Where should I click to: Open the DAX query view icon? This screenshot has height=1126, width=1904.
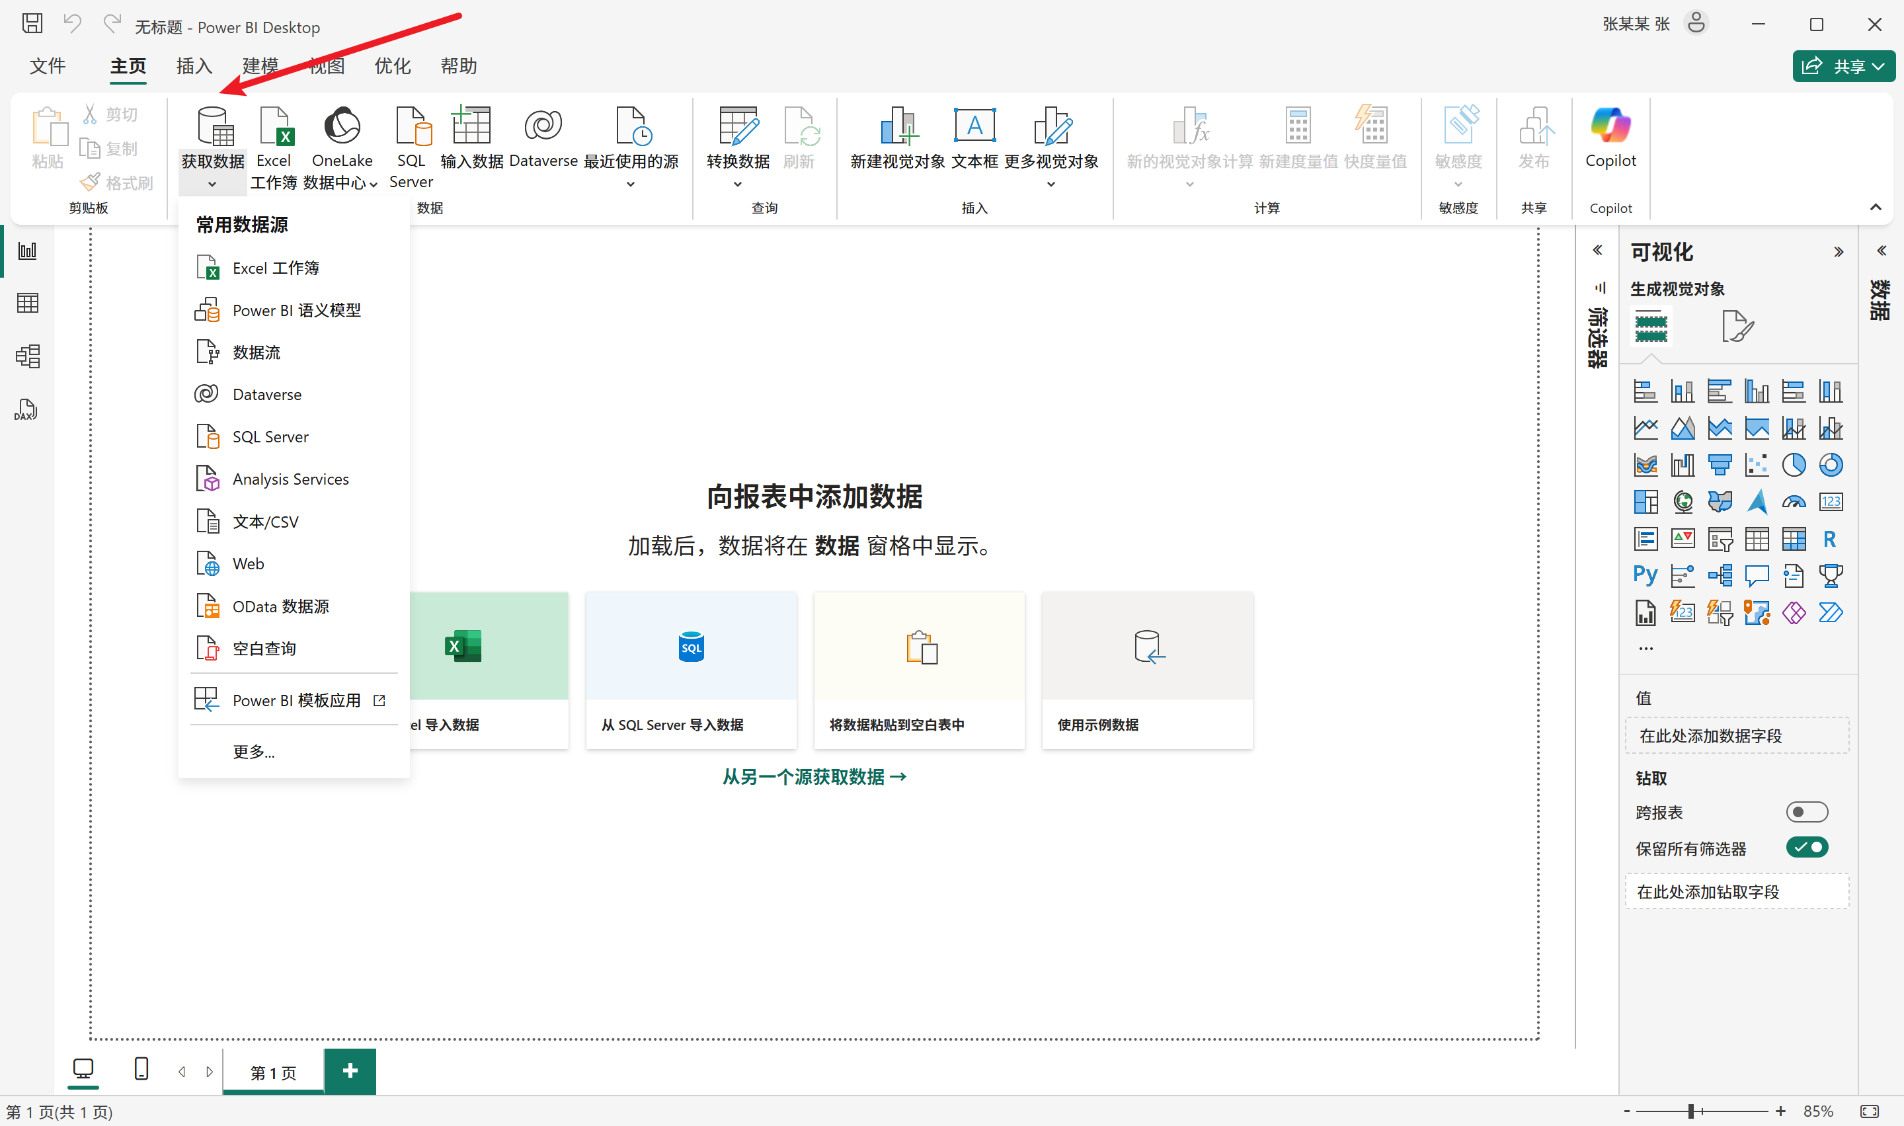26,410
